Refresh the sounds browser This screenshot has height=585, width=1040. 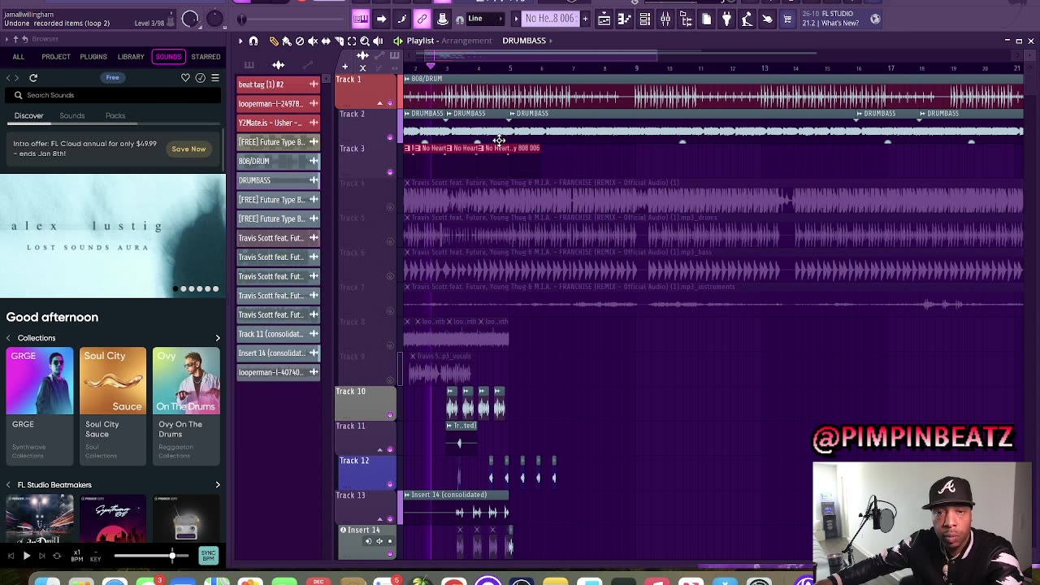click(x=33, y=78)
